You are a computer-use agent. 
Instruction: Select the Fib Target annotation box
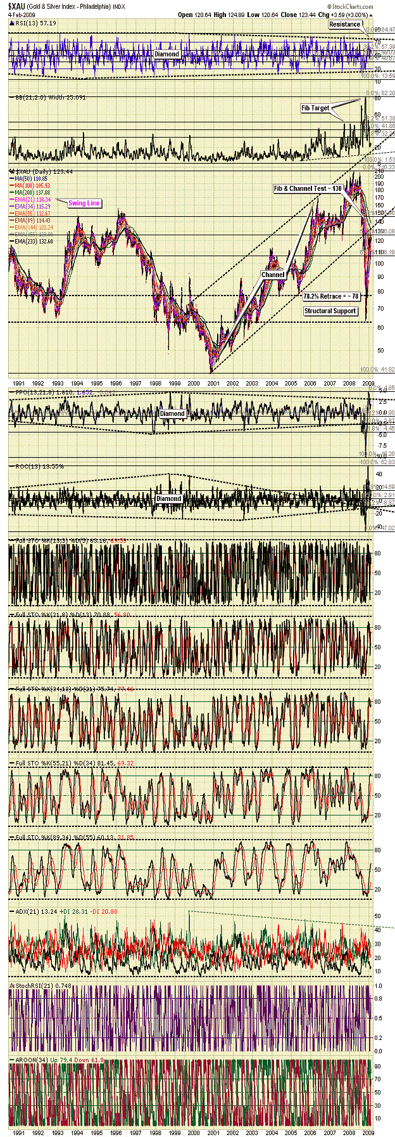(x=315, y=108)
